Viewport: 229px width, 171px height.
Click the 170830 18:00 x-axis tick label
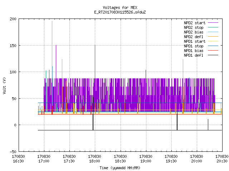coord(94,159)
